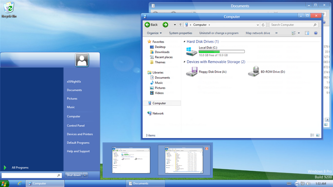Toggle the preview pane
This screenshot has height=187, width=333.
point(307,33)
